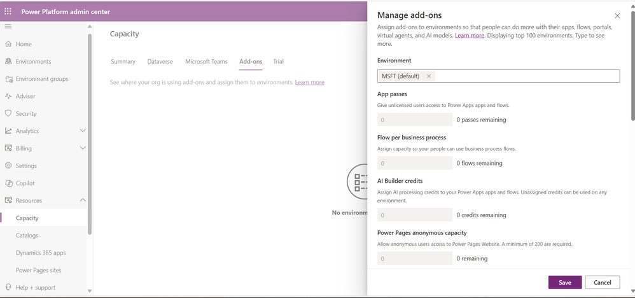Click the Advisor pulse icon
This screenshot has height=298, width=635.
point(8,96)
